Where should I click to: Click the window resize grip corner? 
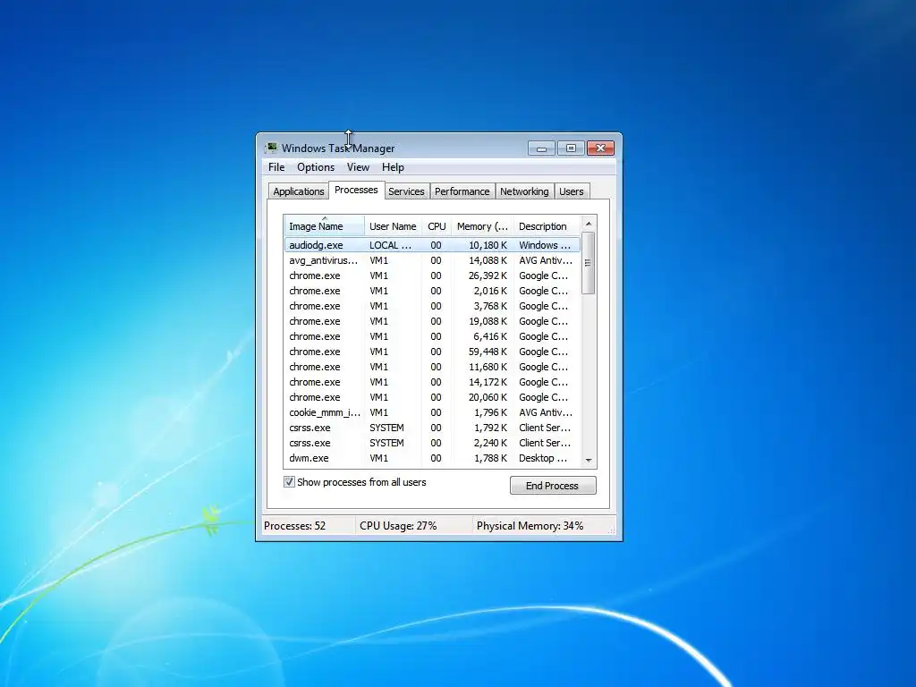tap(612, 530)
